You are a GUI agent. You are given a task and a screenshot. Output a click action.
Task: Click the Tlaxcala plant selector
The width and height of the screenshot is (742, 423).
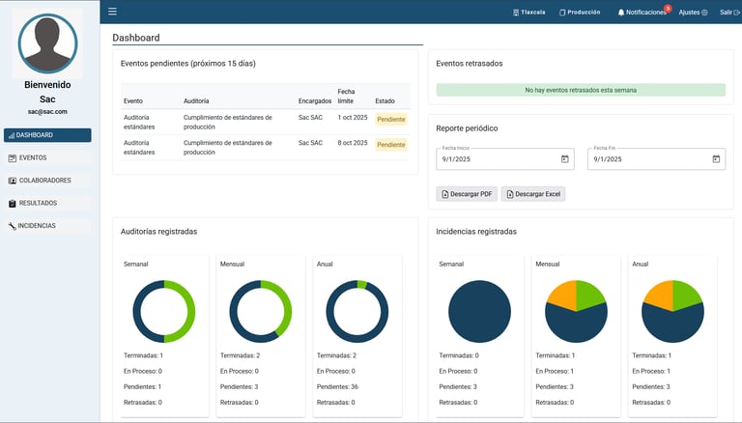click(x=529, y=13)
